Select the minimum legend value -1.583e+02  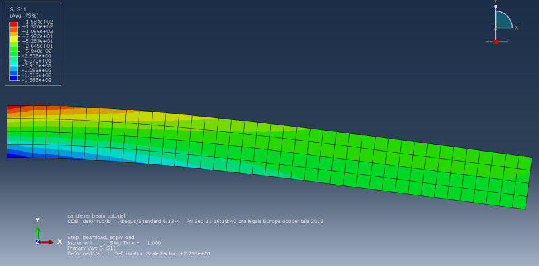point(37,80)
